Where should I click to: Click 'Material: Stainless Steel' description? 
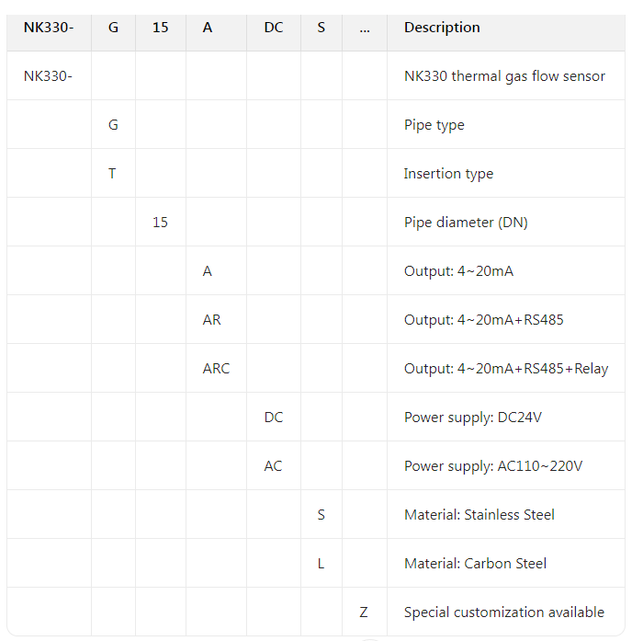[479, 515]
